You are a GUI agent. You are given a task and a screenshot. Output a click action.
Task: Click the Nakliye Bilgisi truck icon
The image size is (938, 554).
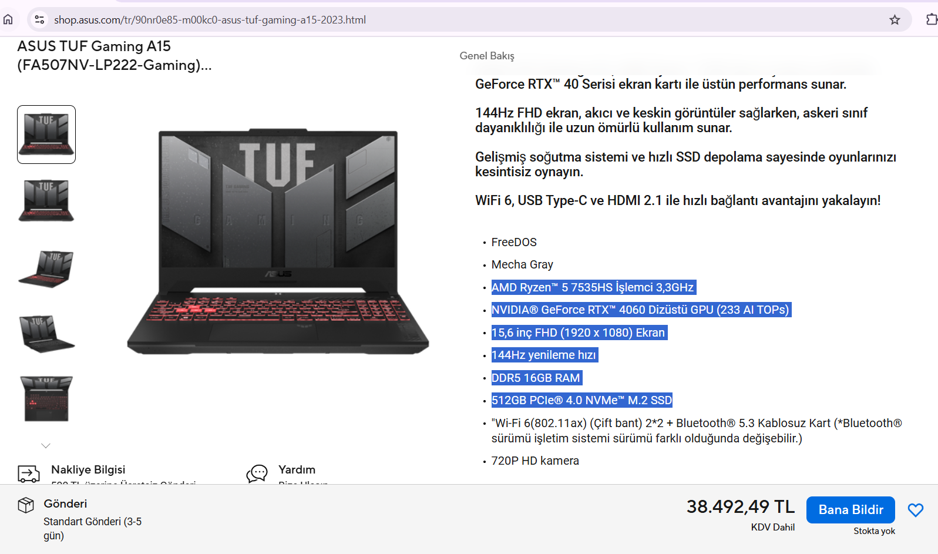pos(29,474)
